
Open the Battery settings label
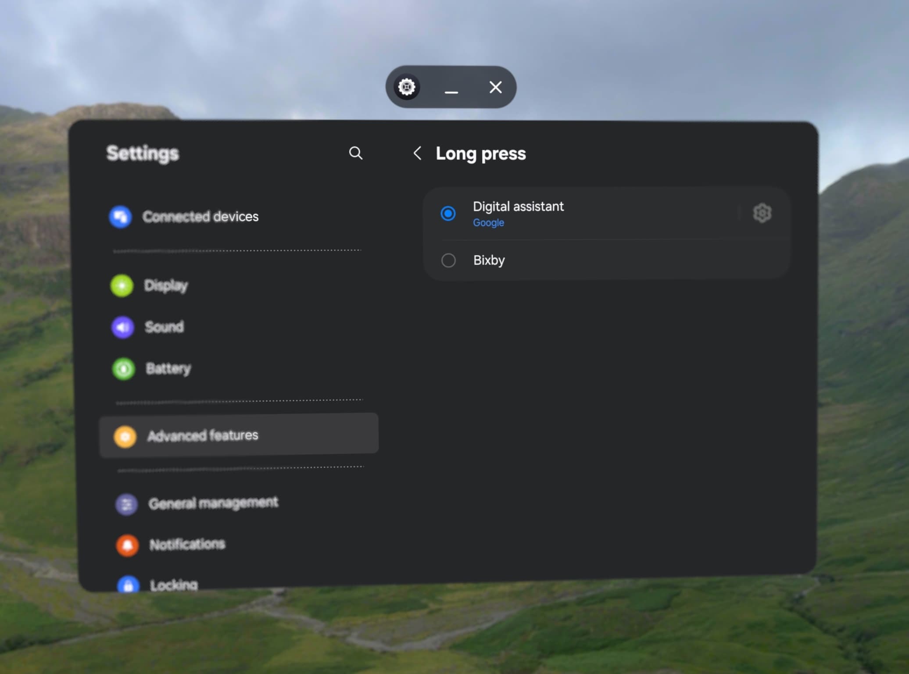[x=168, y=369]
